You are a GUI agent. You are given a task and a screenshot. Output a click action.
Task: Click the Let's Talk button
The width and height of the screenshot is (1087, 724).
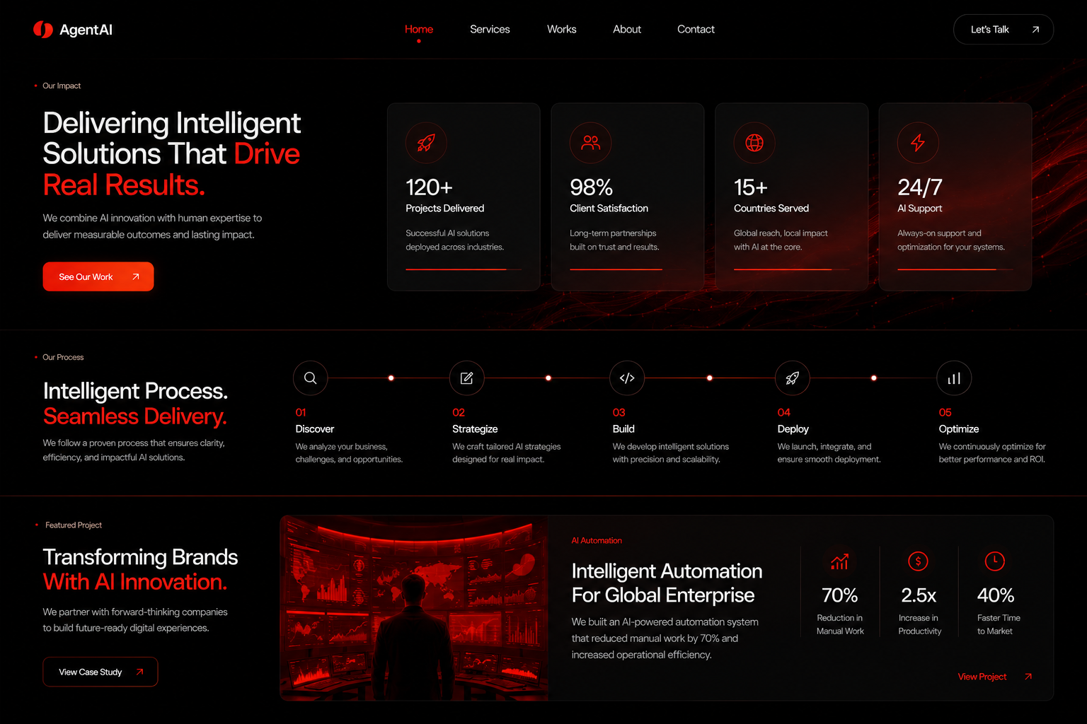(x=1003, y=30)
